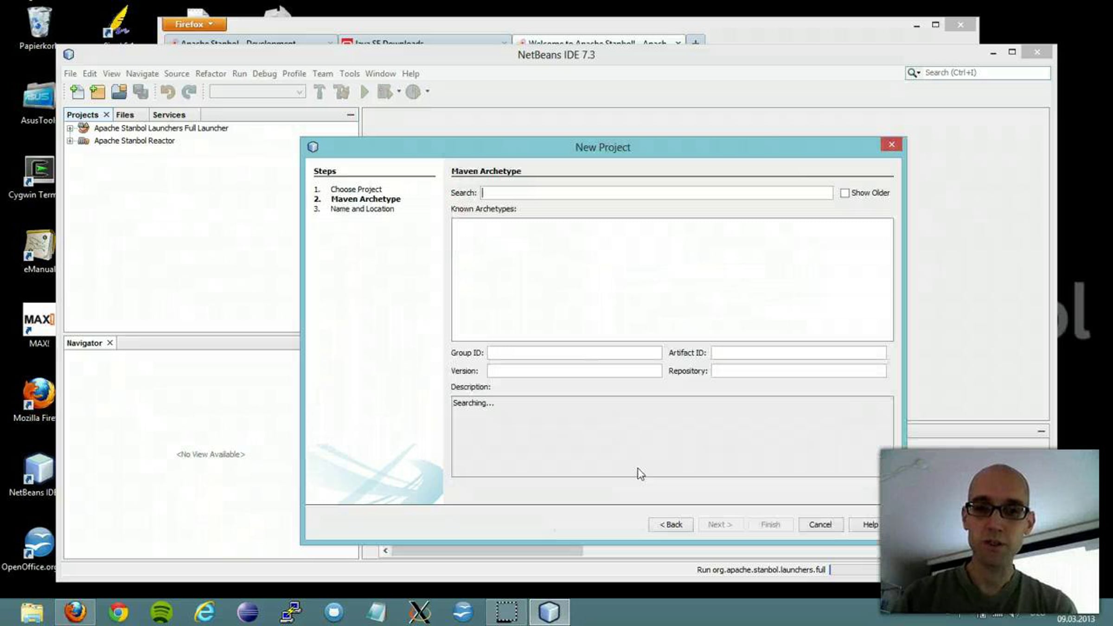Click the Artifact ID field
The height and width of the screenshot is (626, 1113).
click(x=798, y=353)
